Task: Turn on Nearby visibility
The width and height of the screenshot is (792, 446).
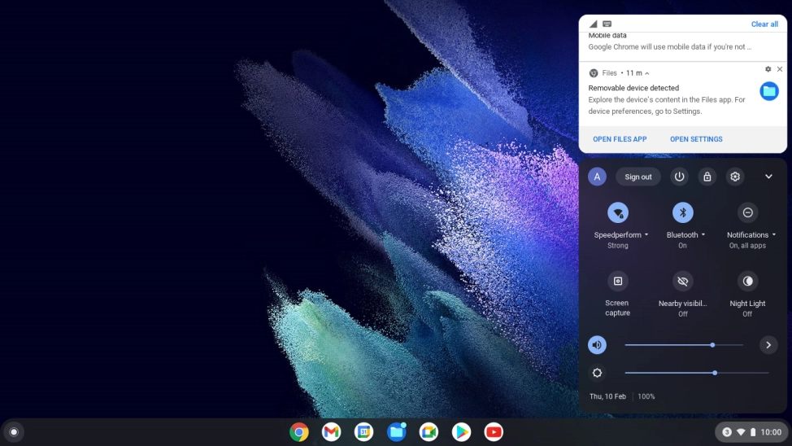Action: [682, 281]
